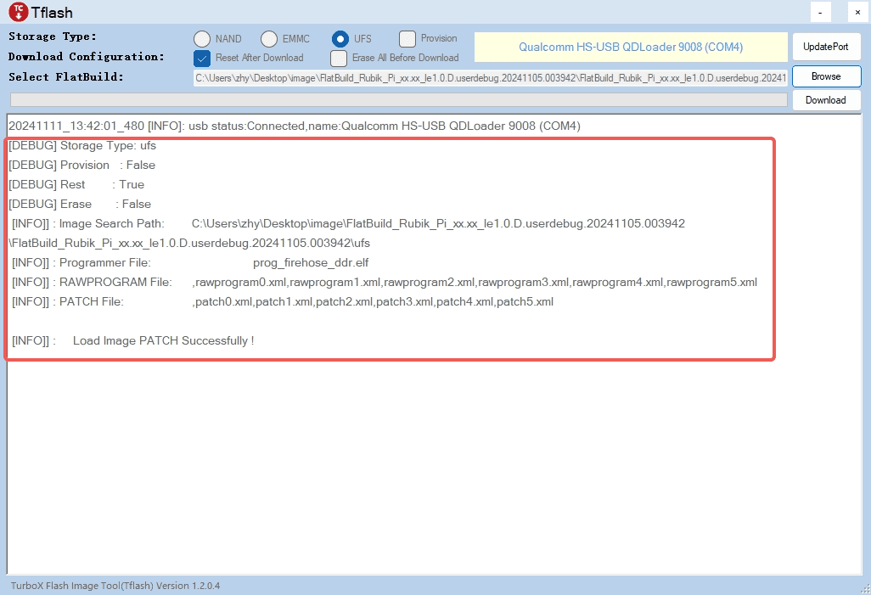Enable Erase All Before Download checkbox
This screenshot has width=871, height=595.
pos(338,59)
